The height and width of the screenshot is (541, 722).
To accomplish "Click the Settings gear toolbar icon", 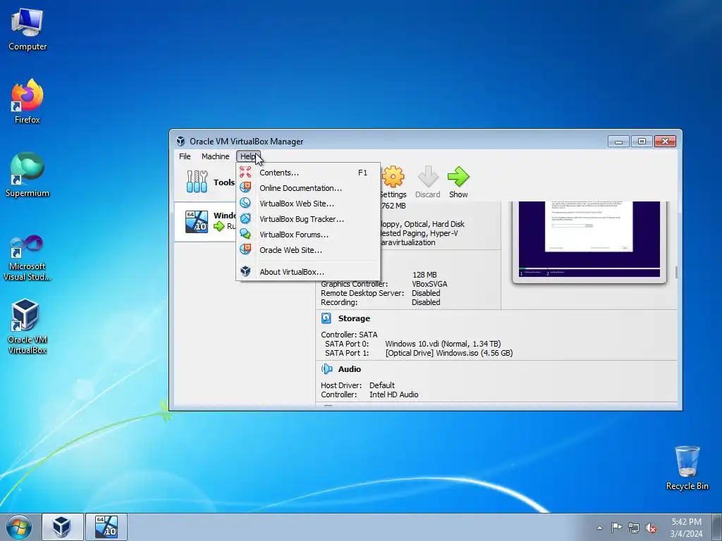I will (x=393, y=177).
